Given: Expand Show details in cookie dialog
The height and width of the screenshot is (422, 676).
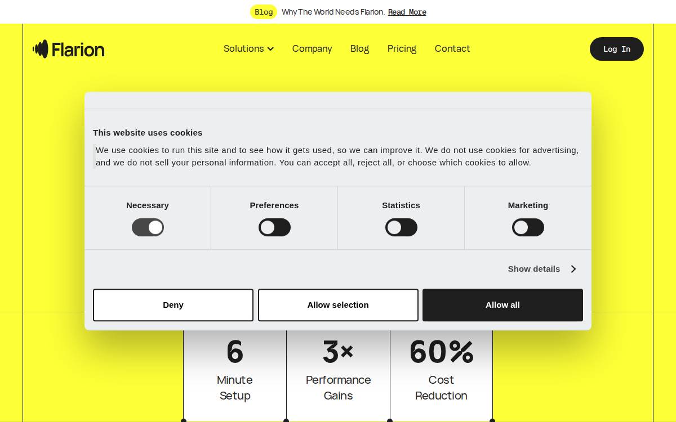Looking at the screenshot, I should point(542,269).
